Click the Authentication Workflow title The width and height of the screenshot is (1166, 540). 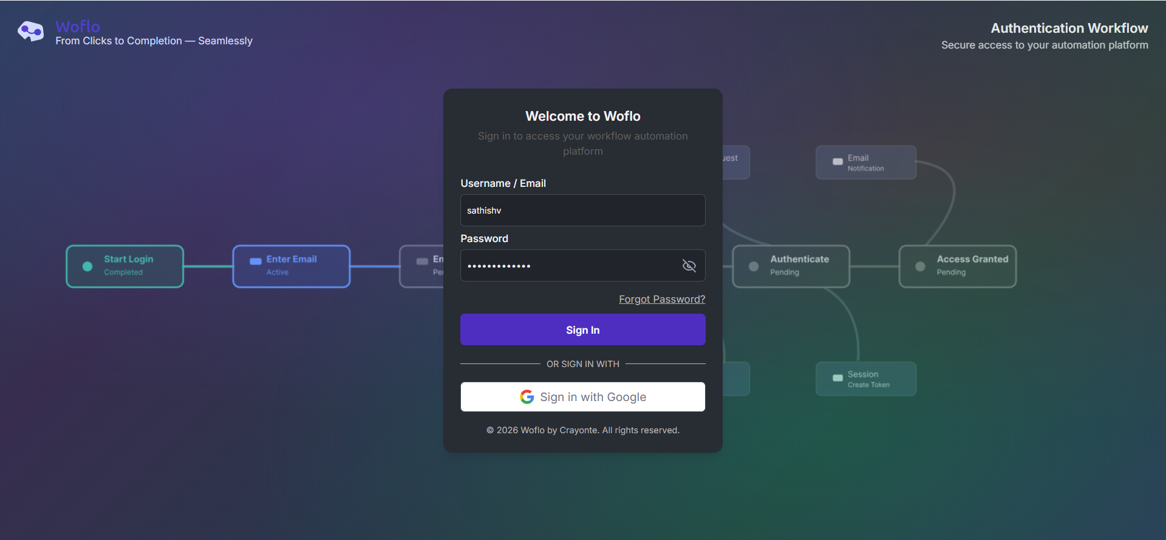pos(1069,28)
